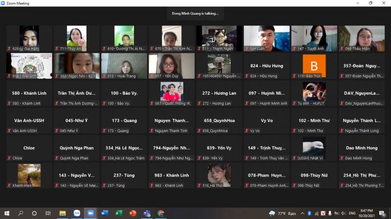Open the notification center
The image size is (391, 219).
[384, 213]
